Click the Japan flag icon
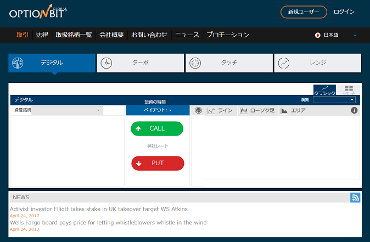 [318, 35]
